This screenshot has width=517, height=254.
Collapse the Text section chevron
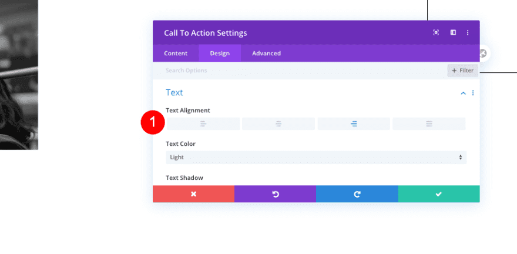[x=464, y=93]
